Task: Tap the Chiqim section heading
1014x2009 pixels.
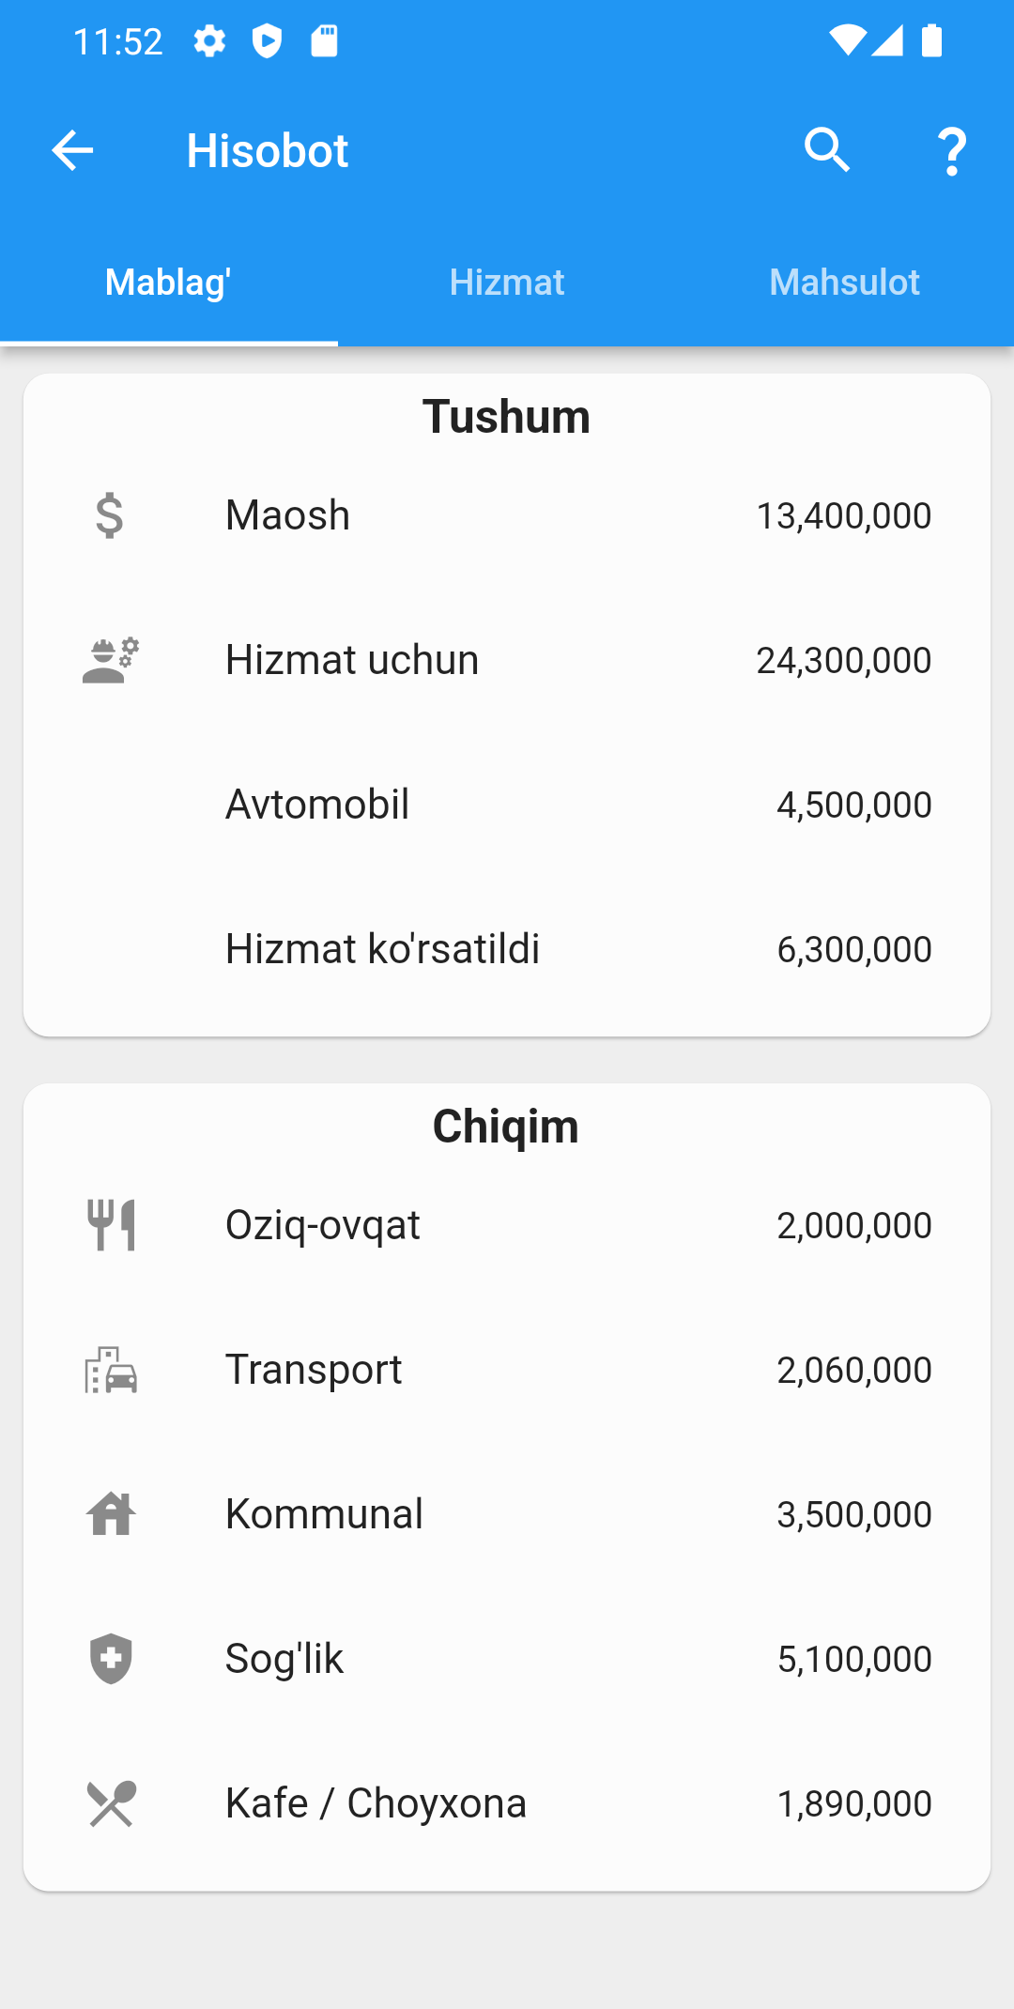Action: click(x=506, y=1126)
